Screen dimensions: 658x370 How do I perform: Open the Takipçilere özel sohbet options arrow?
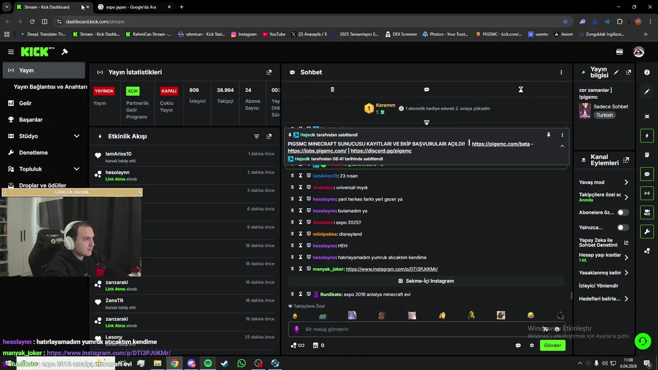626,197
